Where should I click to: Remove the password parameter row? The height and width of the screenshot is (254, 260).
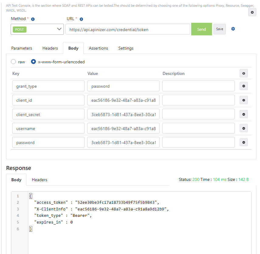pos(244,142)
